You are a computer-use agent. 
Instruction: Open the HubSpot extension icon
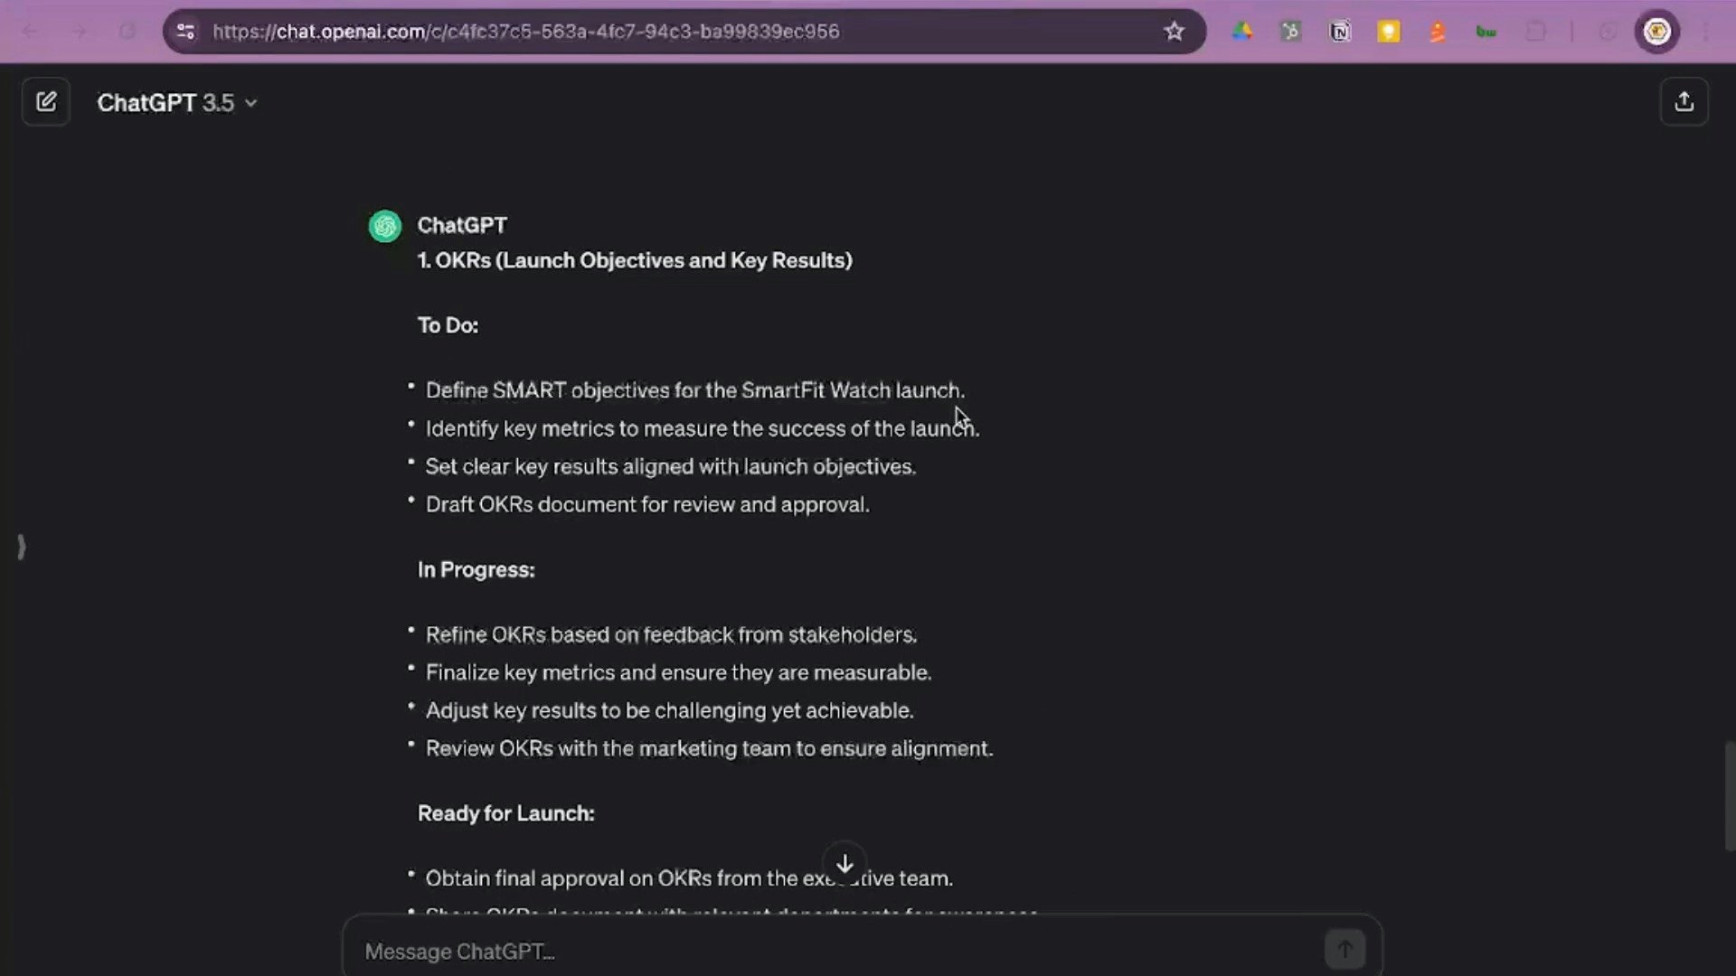(1291, 32)
